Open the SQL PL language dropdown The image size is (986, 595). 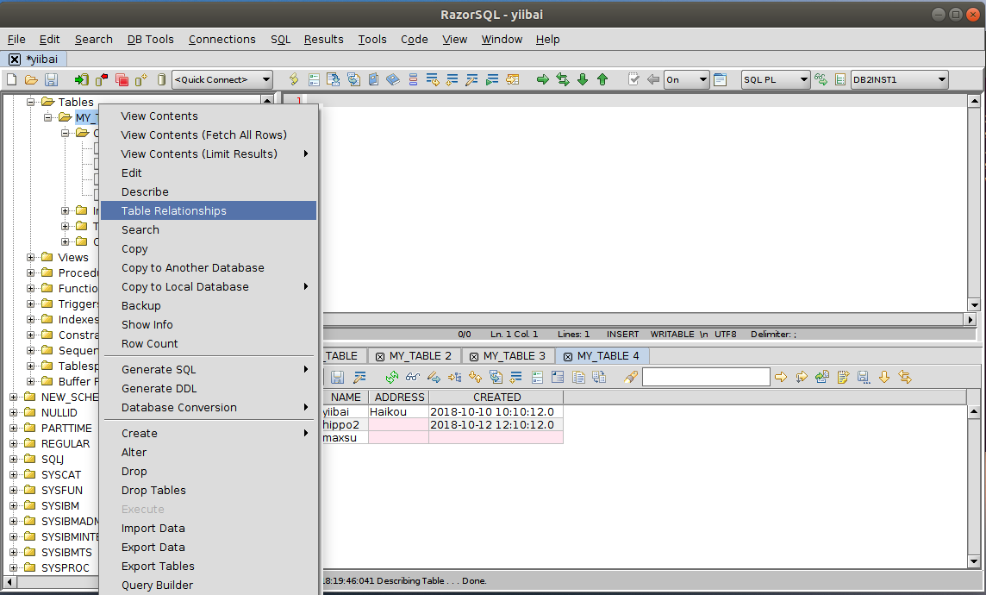pos(774,79)
